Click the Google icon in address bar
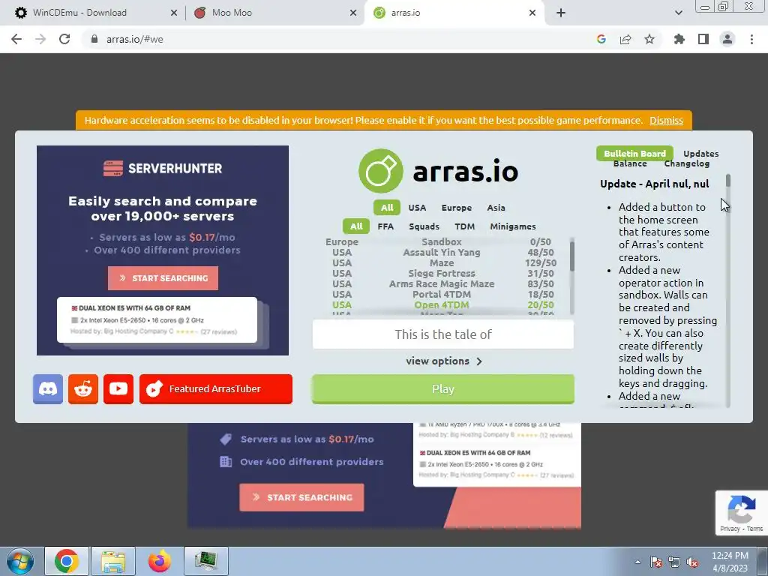 [601, 39]
